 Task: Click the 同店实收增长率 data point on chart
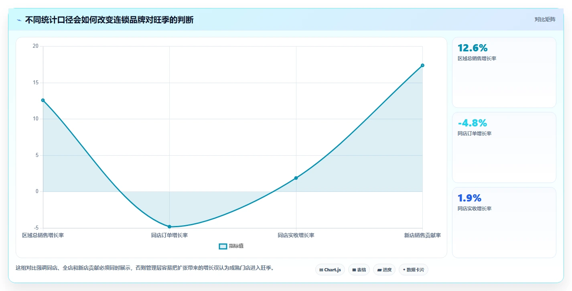point(296,178)
